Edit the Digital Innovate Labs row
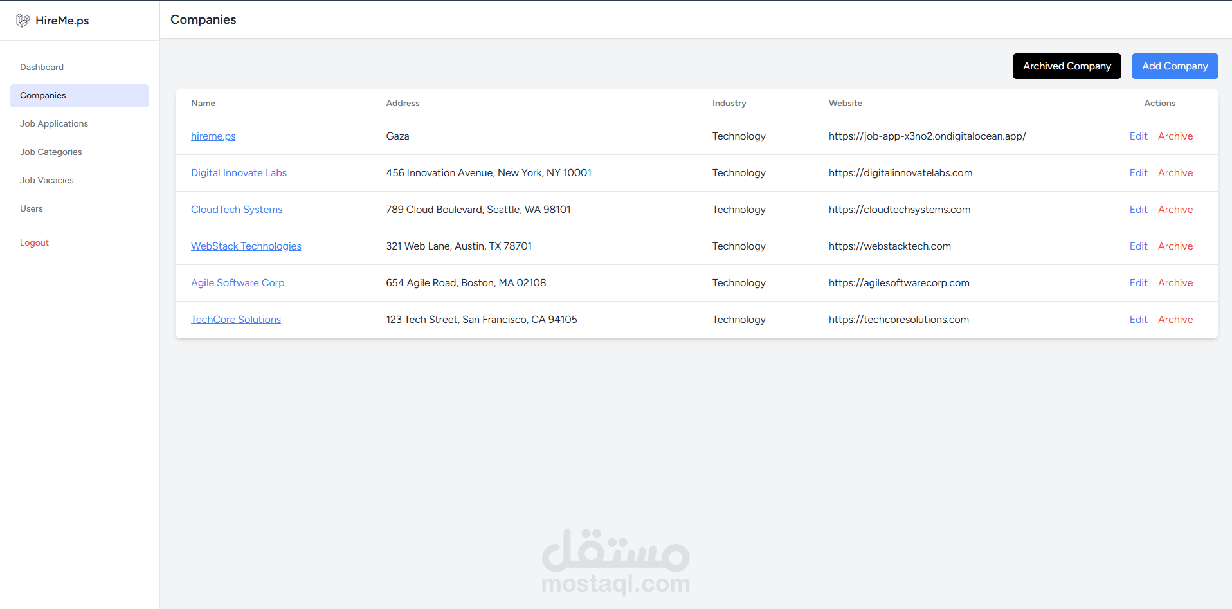The image size is (1232, 609). coord(1138,173)
